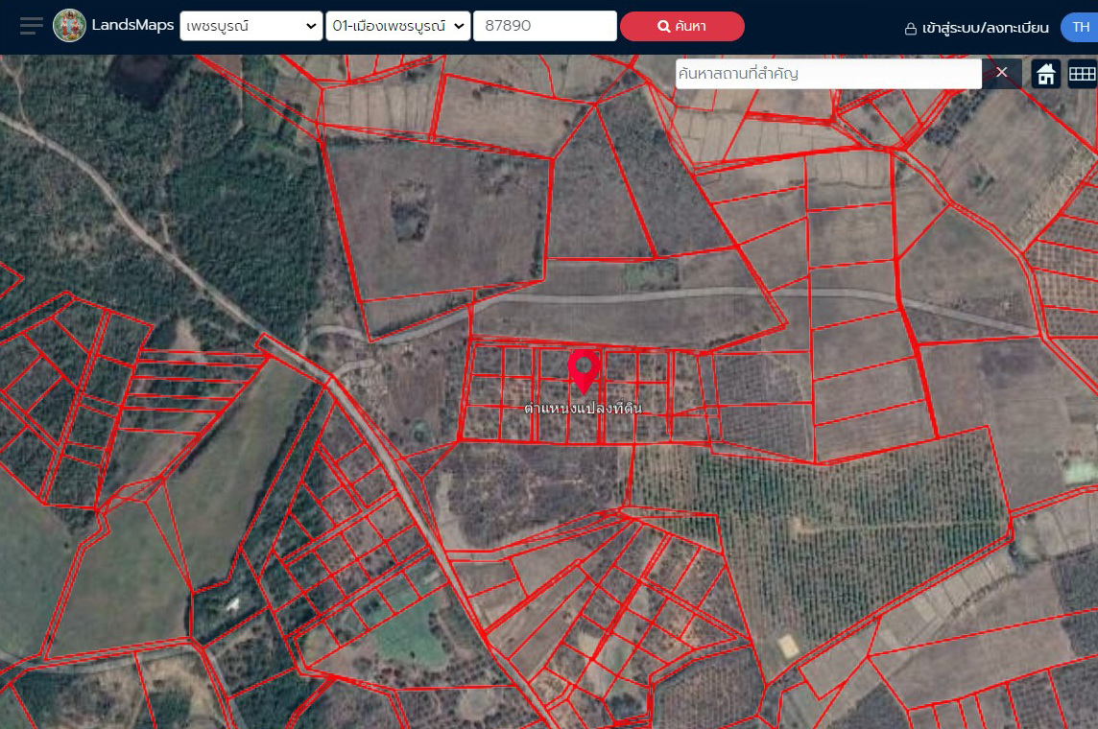The width and height of the screenshot is (1098, 729).
Task: Clear the place search with the X
Action: coord(1001,73)
